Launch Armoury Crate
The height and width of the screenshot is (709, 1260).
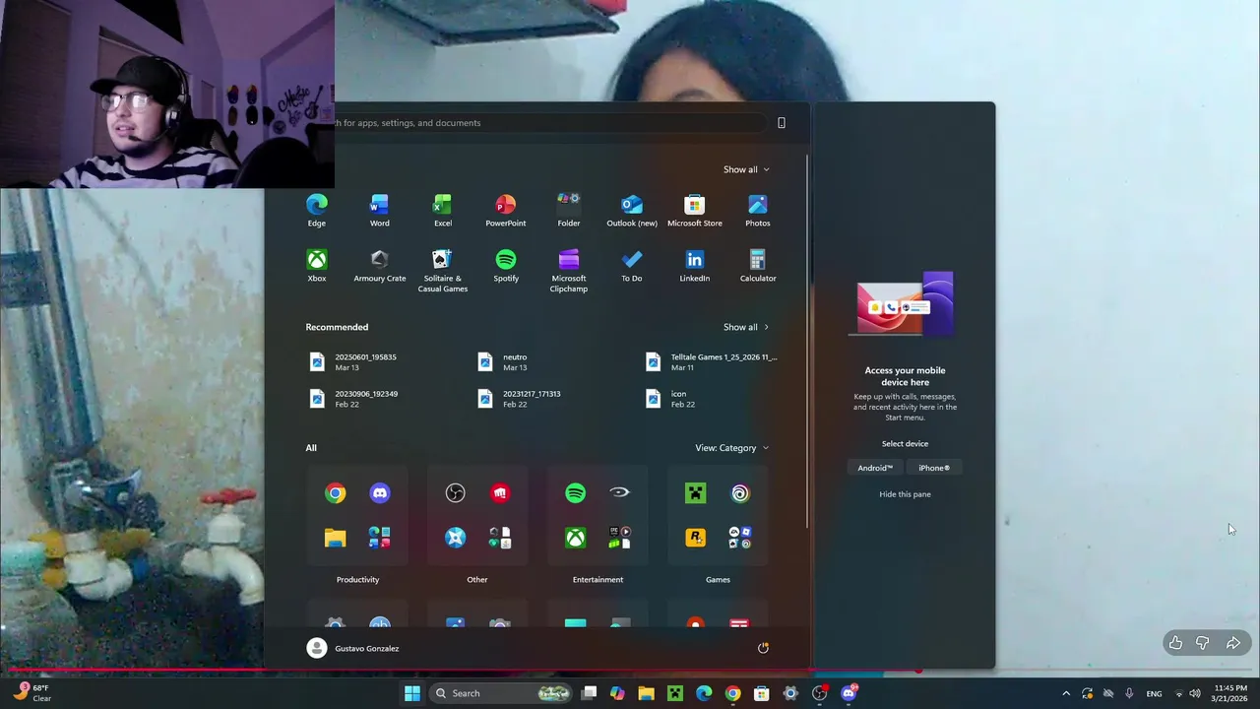coord(379,265)
